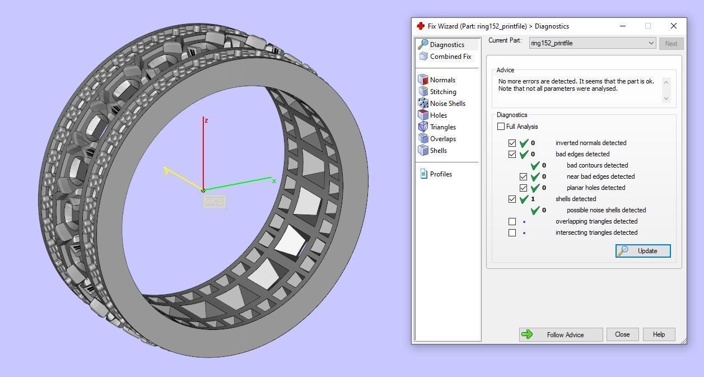Select the Stitching icon in sidebar
This screenshot has height=377, width=704.
point(423,92)
